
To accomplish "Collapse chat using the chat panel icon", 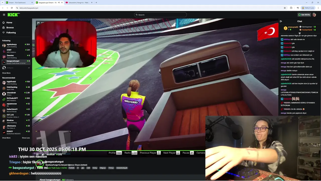I will coord(281,21).
